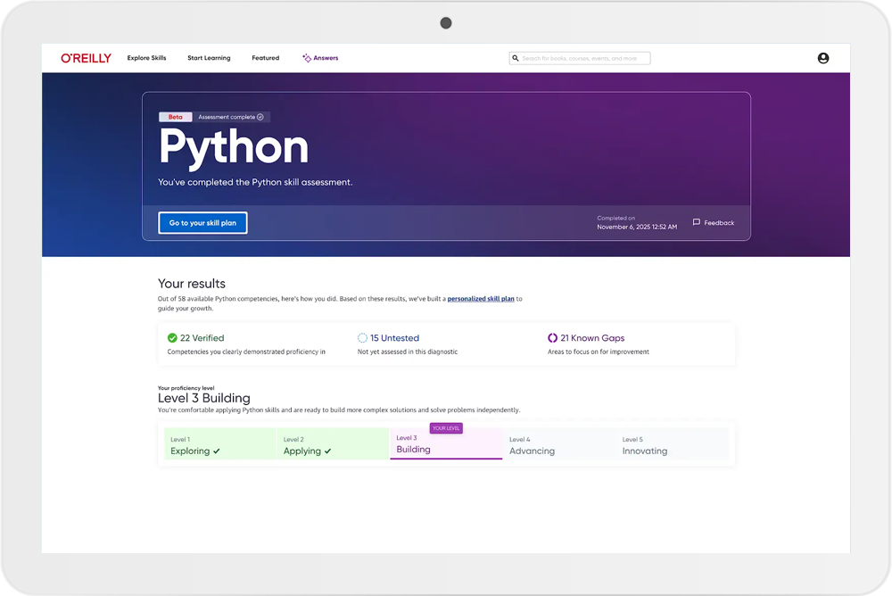Click the green Verified checkmark icon

(172, 338)
